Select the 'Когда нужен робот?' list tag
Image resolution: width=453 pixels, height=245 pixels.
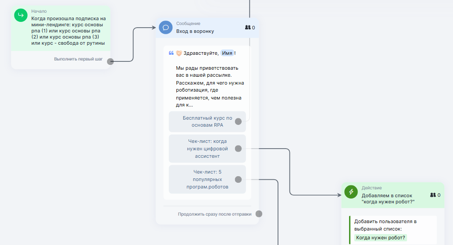[x=381, y=238]
